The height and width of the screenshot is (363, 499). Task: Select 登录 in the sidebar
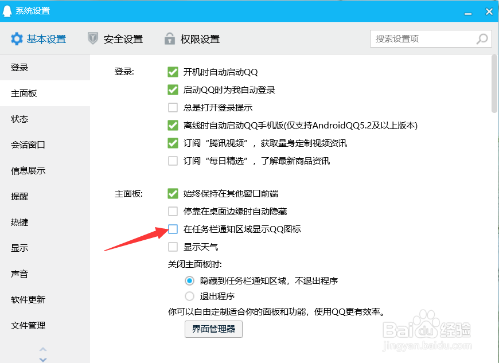tap(45, 68)
